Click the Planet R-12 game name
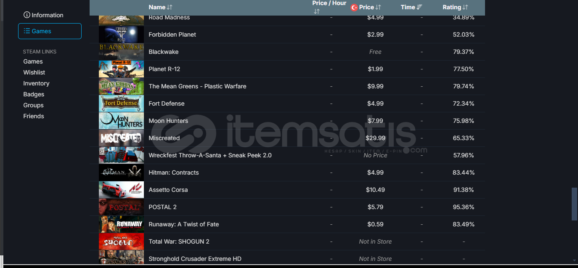Viewport: 578px width, 268px height. [164, 69]
